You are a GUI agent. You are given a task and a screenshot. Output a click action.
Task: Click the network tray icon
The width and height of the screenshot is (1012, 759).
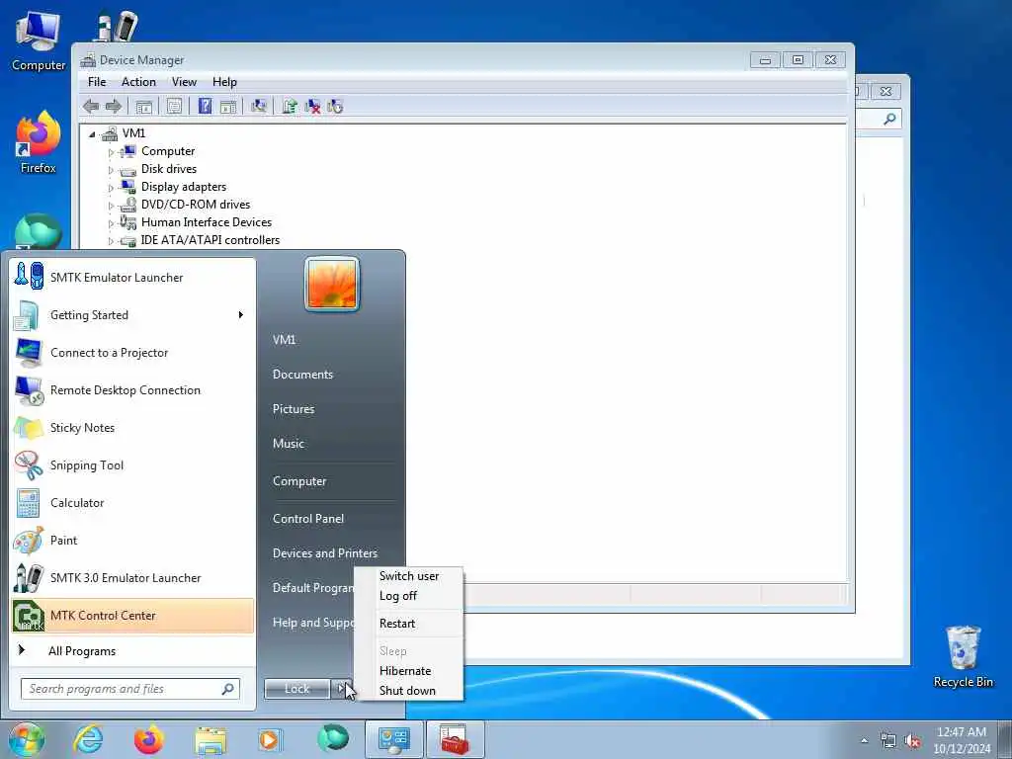coord(888,741)
